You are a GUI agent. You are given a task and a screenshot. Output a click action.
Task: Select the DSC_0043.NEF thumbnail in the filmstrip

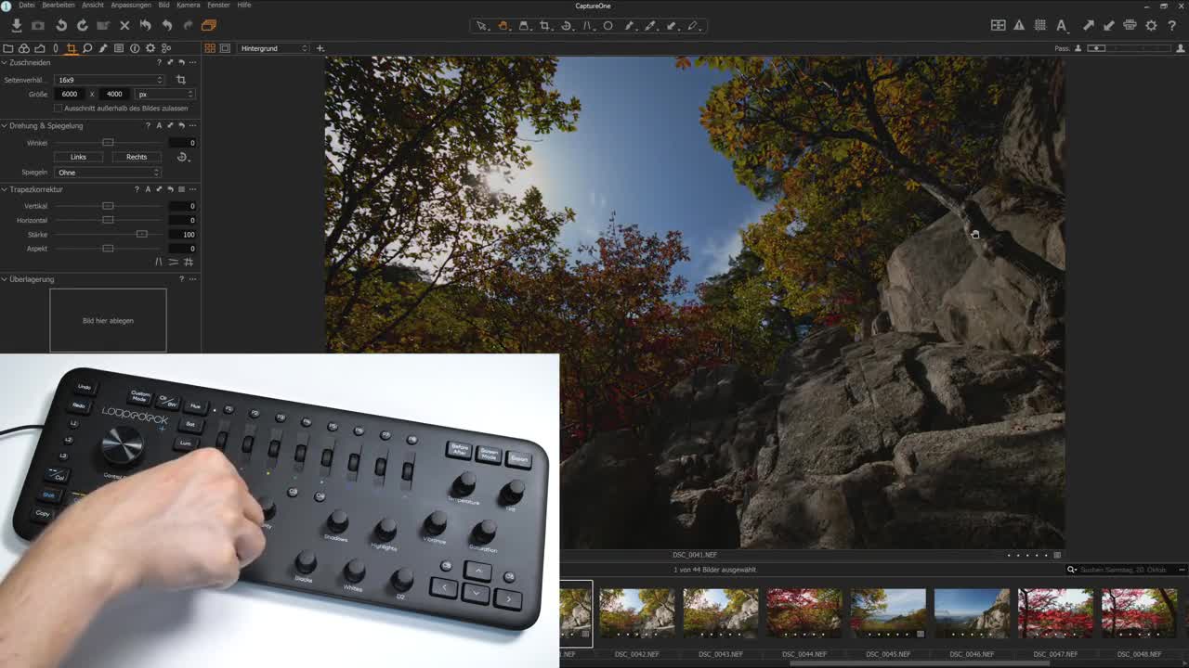(720, 610)
